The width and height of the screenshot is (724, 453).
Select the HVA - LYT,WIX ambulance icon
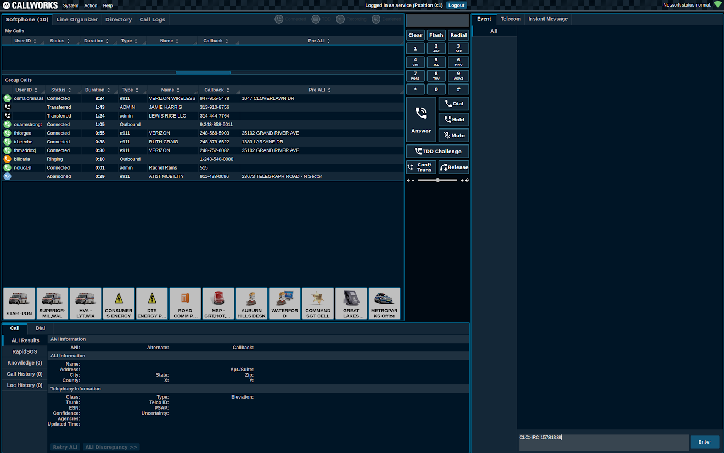(x=86, y=304)
